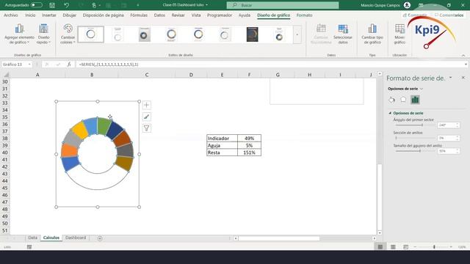Switch to the Insertar tab

49,15
